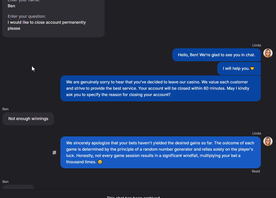The image size is (276, 198).
Task: Click the hash symbol left of apology message
Action: click(x=54, y=153)
